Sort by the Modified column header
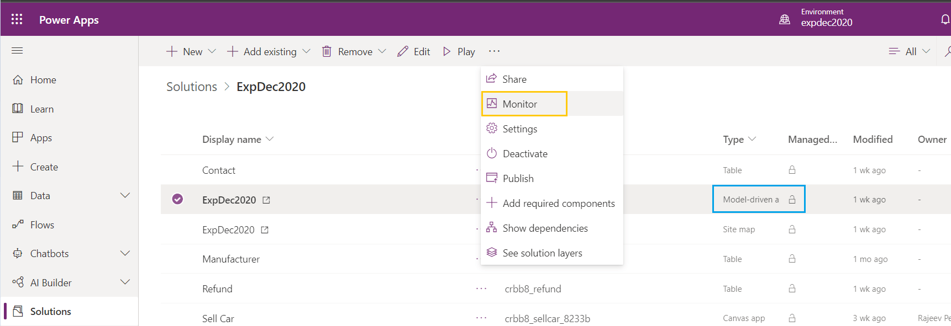The image size is (951, 326). coord(873,140)
